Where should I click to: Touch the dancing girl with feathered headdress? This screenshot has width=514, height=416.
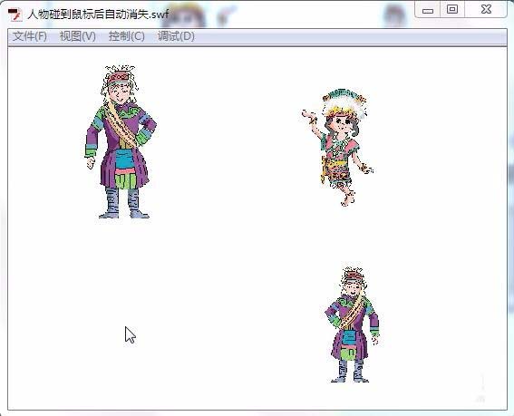(x=337, y=147)
